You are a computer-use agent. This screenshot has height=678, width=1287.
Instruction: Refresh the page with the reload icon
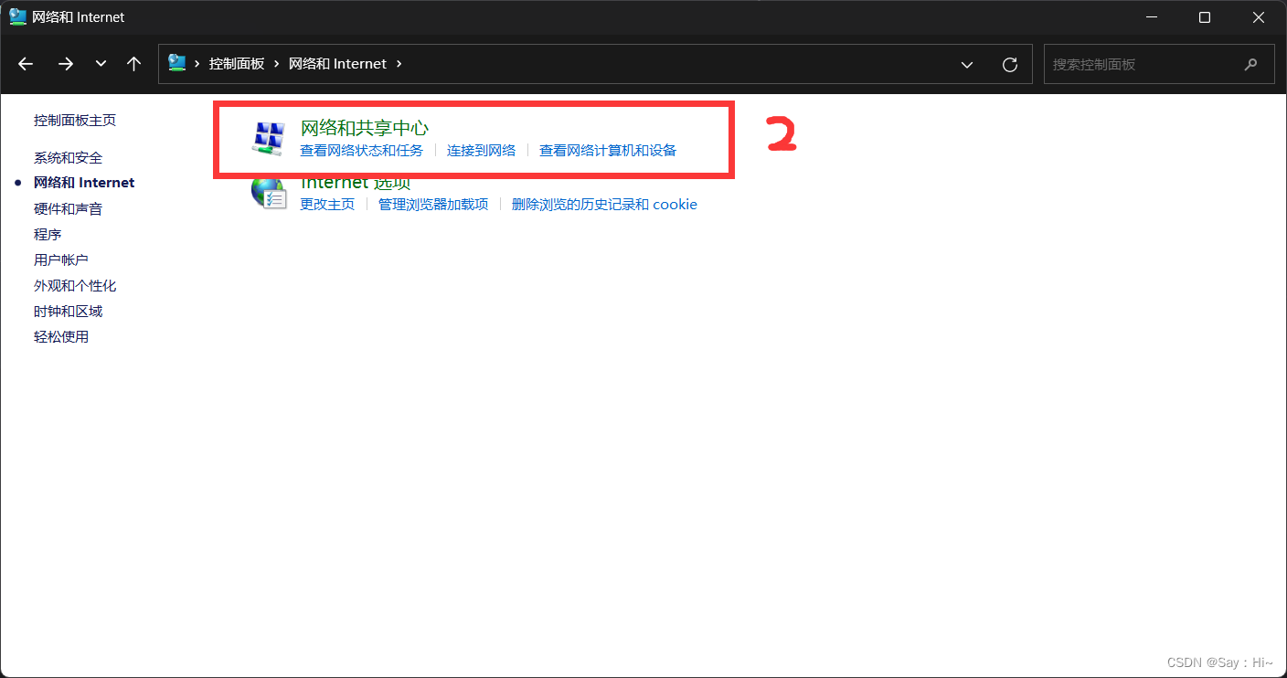(1009, 64)
